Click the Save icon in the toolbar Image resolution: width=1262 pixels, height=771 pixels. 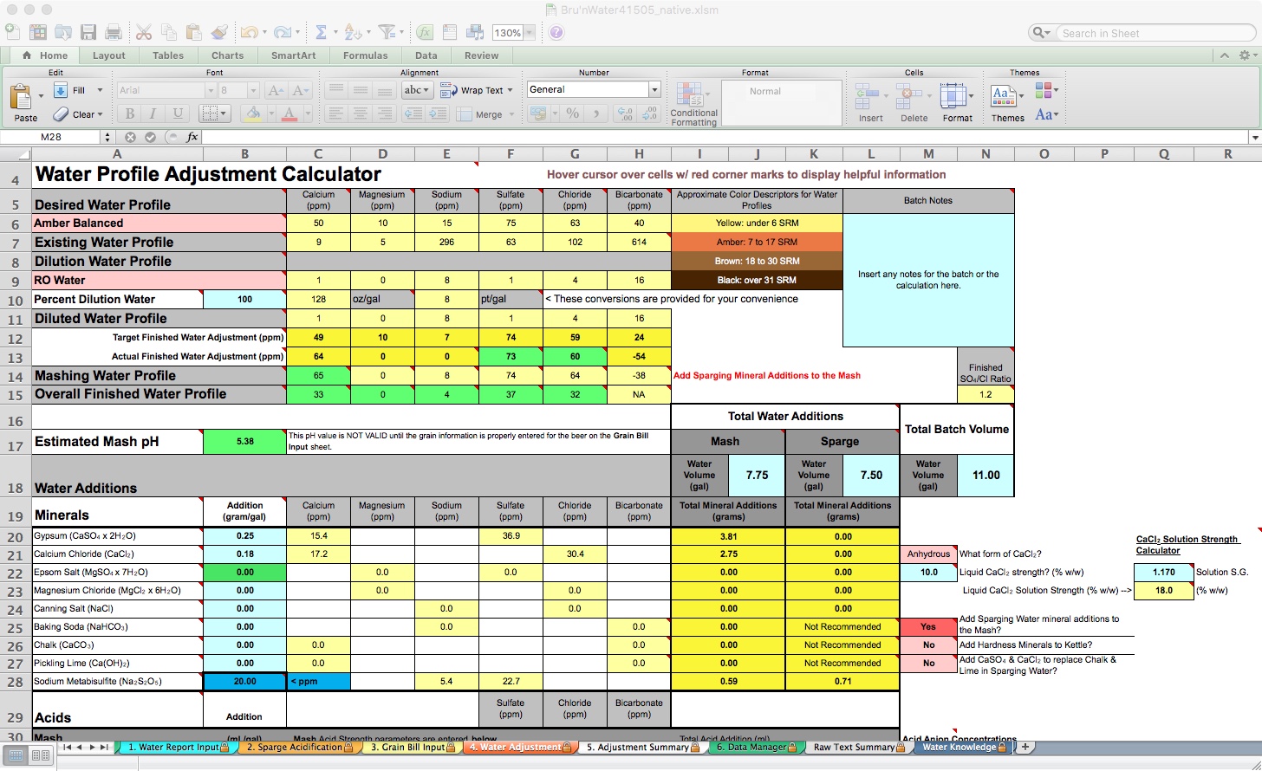coord(88,32)
